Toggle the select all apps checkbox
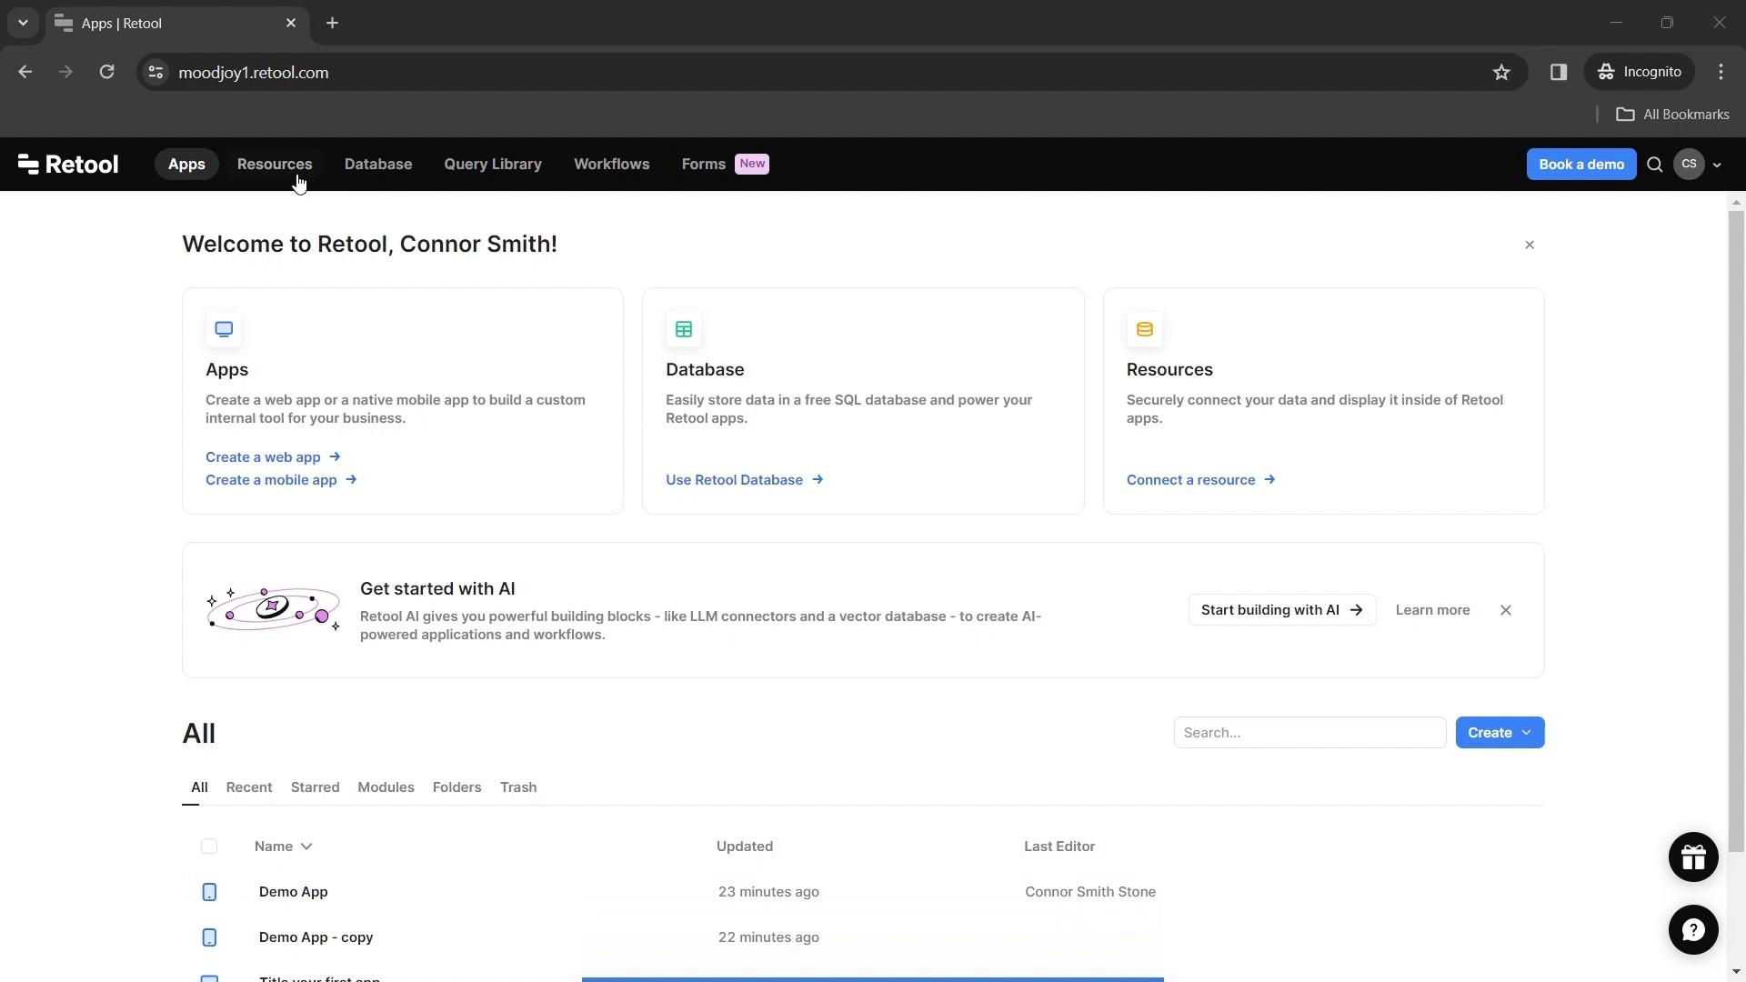Viewport: 1746px width, 982px height. (x=208, y=846)
